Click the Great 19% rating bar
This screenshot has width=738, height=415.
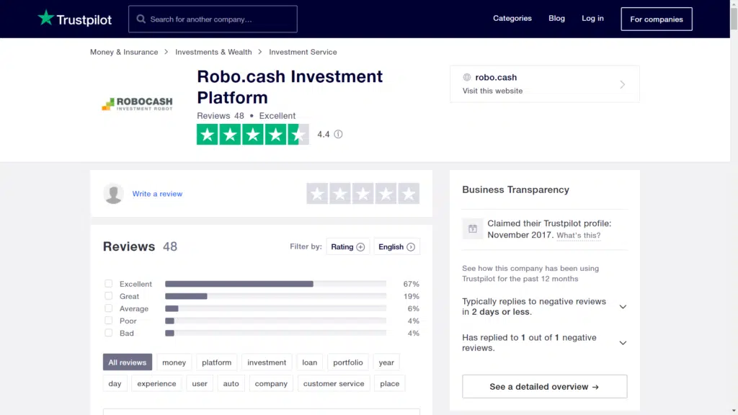coord(276,296)
